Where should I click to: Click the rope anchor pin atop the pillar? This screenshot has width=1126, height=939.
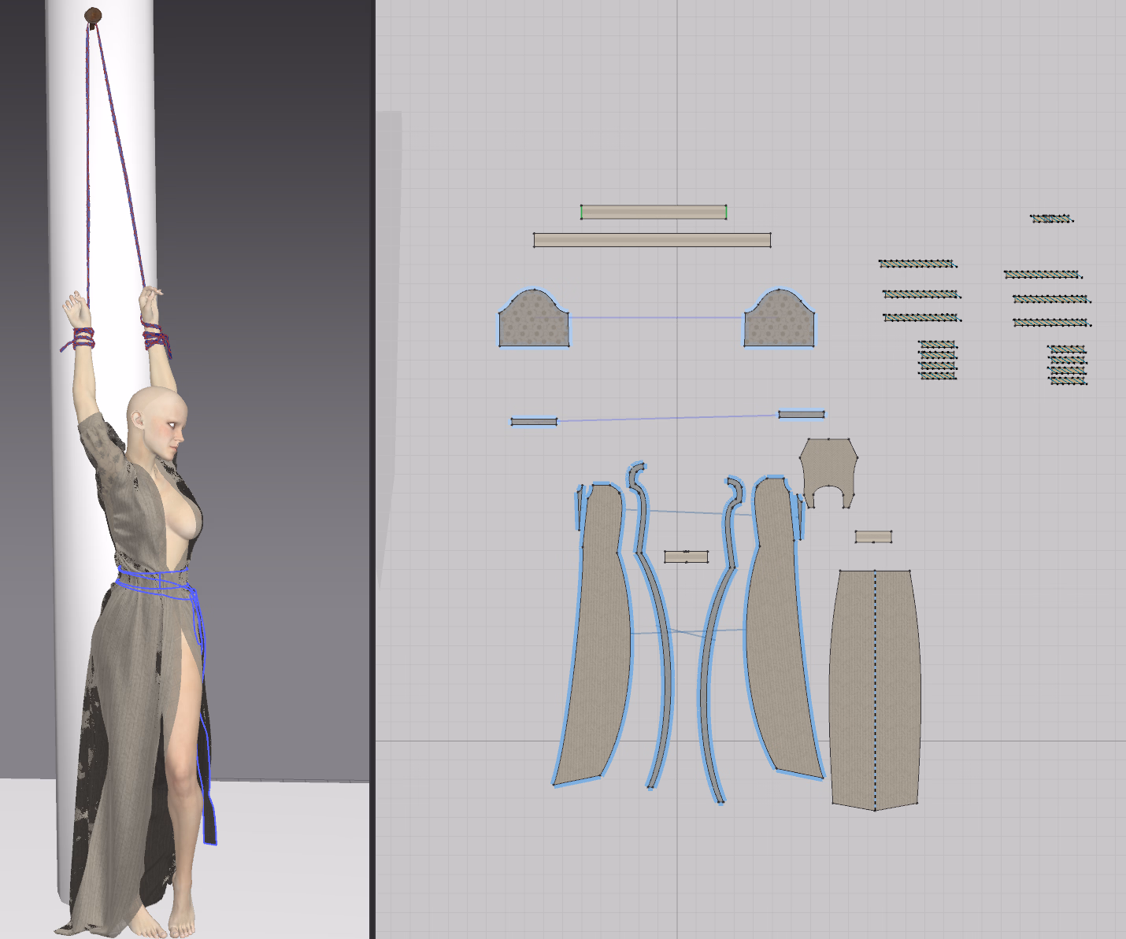click(93, 16)
